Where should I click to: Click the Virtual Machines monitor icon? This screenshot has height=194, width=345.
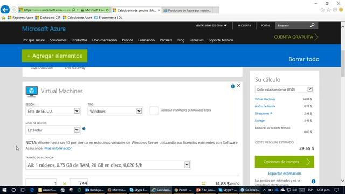31,91
